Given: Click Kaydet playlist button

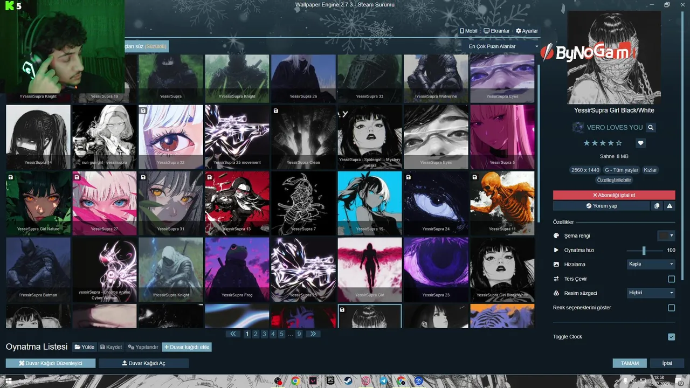Looking at the screenshot, I should pyautogui.click(x=111, y=347).
